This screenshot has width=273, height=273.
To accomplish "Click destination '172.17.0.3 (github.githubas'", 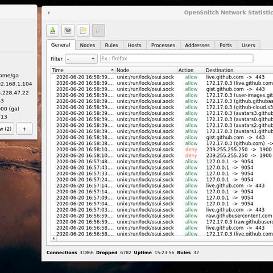I will click(239, 101).
